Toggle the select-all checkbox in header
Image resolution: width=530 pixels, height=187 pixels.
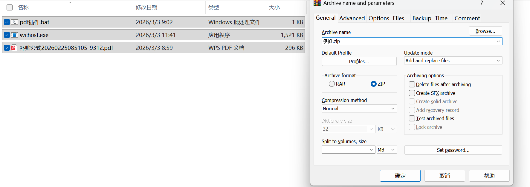pyautogui.click(x=10, y=7)
